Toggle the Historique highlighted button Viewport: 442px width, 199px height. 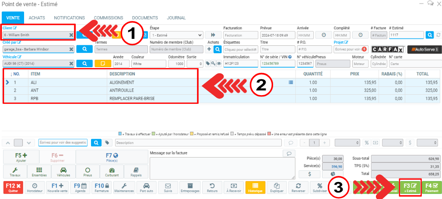pyautogui.click(x=256, y=187)
